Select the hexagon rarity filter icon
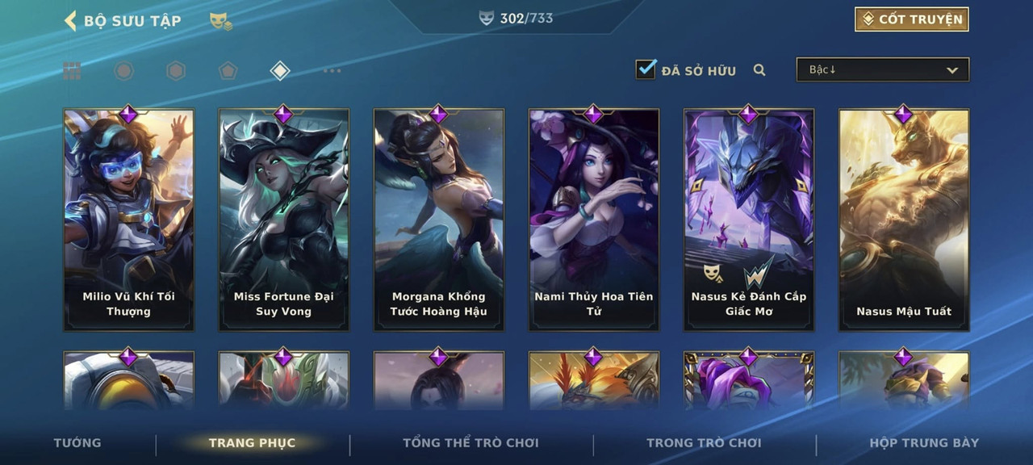 click(176, 71)
